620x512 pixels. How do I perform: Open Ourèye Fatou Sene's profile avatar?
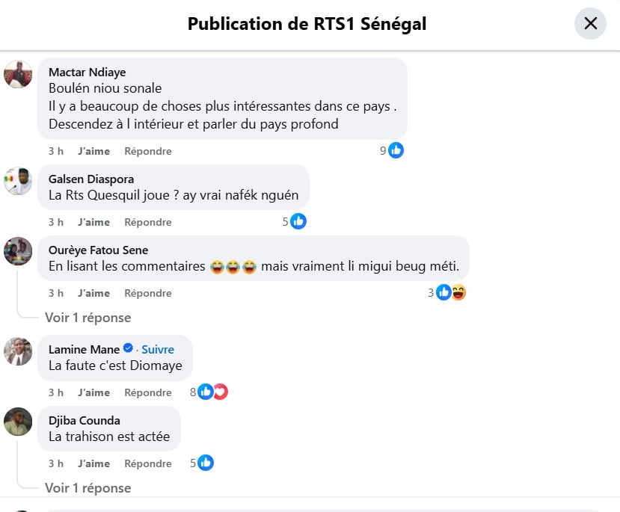[18, 251]
